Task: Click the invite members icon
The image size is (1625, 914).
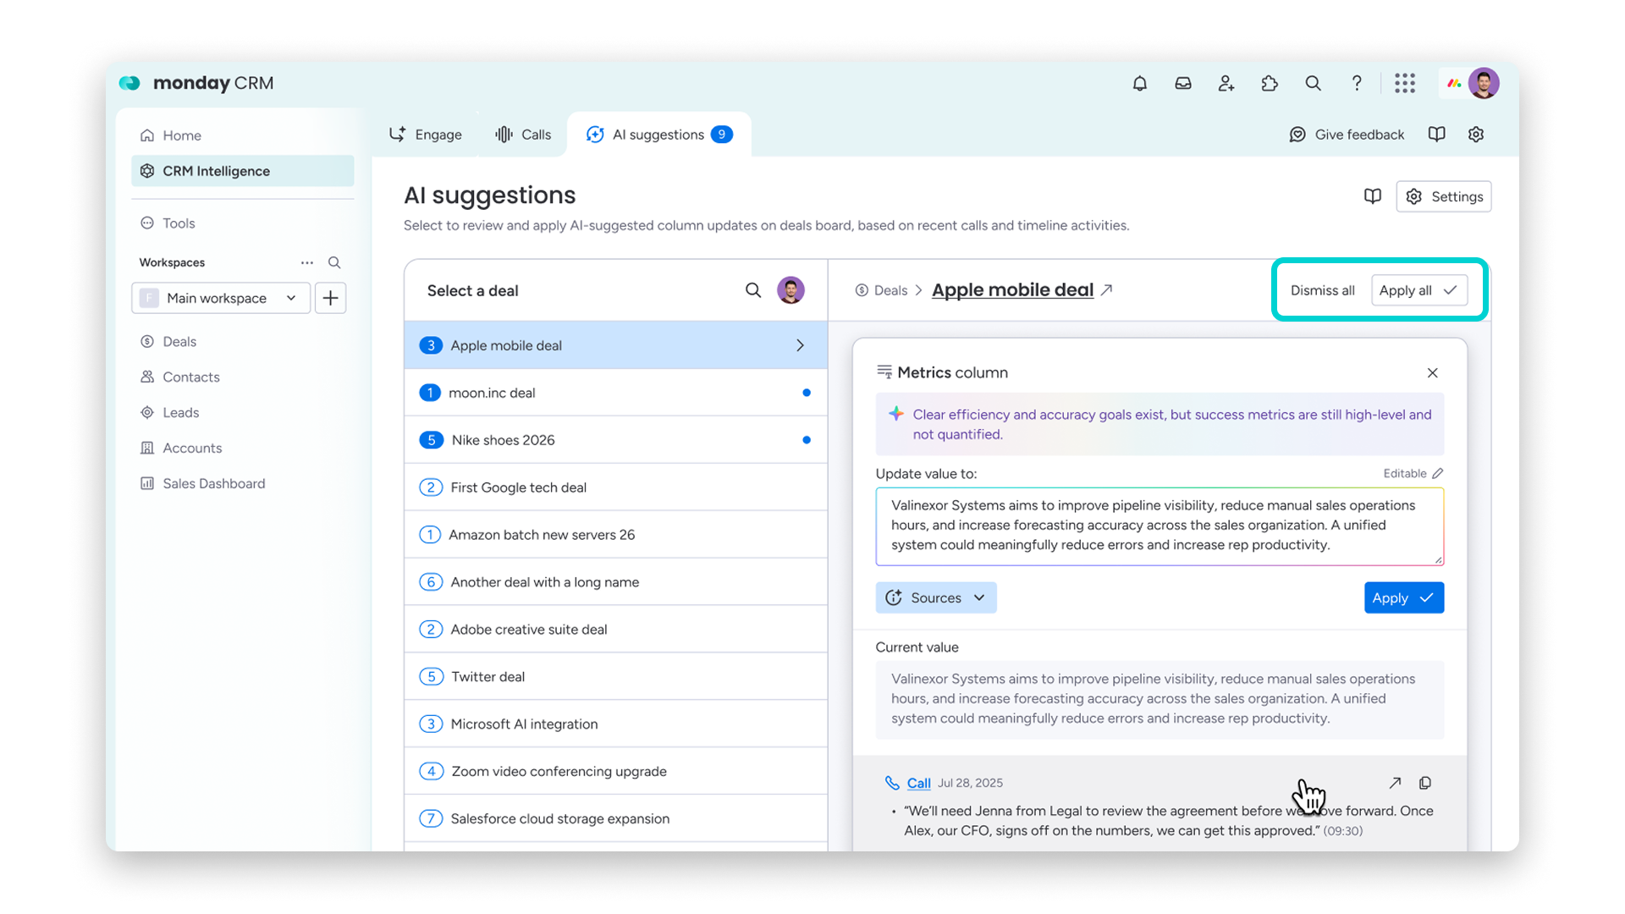Action: (1226, 83)
